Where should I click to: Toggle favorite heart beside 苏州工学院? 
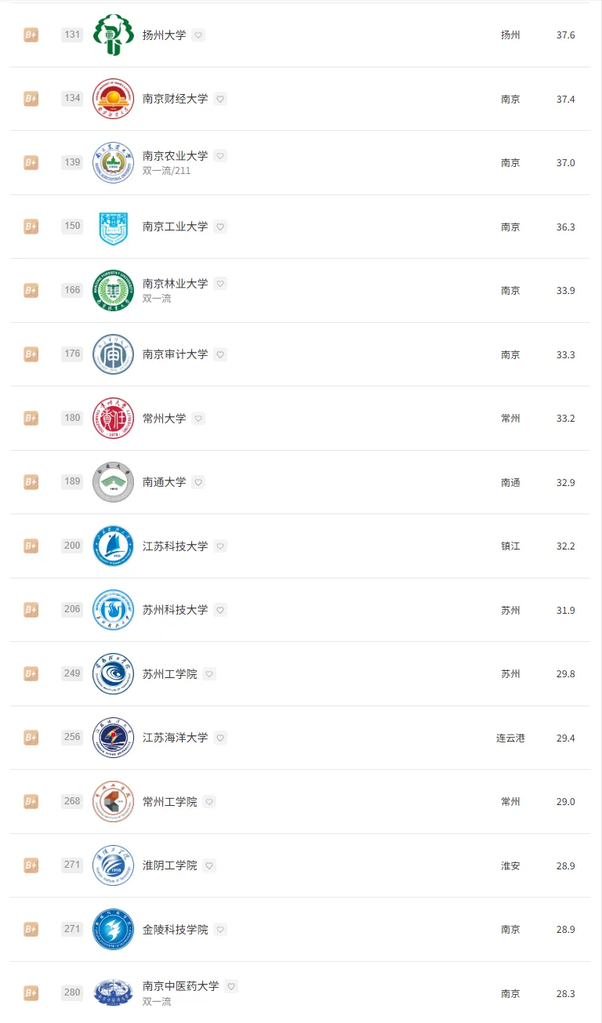point(209,674)
